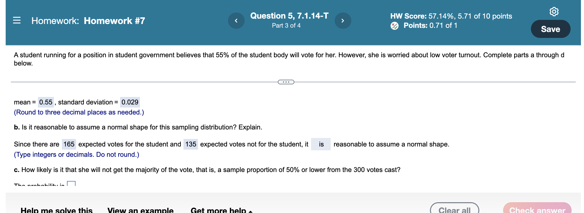Save the homework progress
The width and height of the screenshot is (584, 213).
[550, 29]
